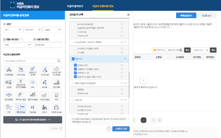Open the 10개씩 보기 page-size dropdown
This screenshot has height=138, width=221.
[x=201, y=50]
